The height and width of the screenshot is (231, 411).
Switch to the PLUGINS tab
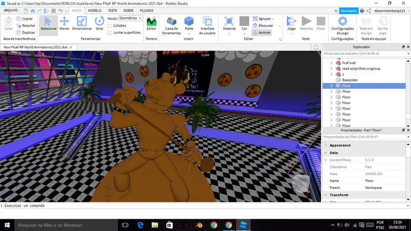tap(147, 10)
